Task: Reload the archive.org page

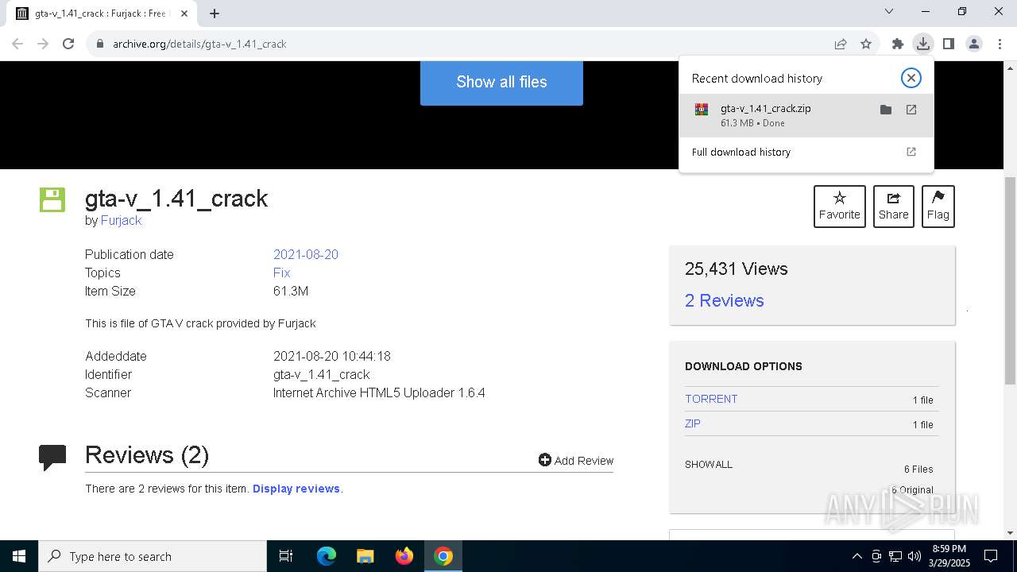Action: (x=68, y=44)
